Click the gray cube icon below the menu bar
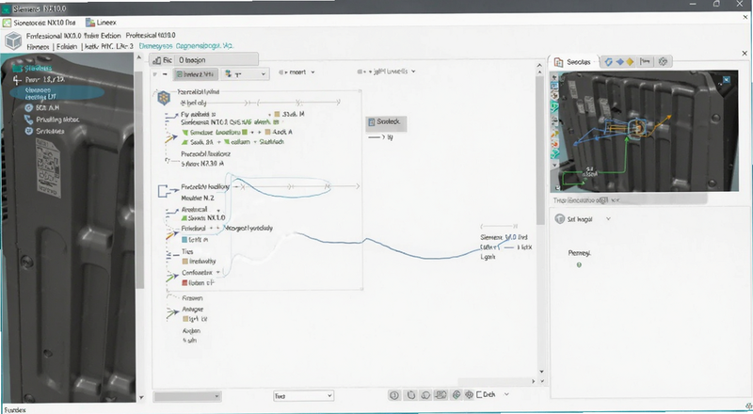The image size is (753, 414). 13,41
